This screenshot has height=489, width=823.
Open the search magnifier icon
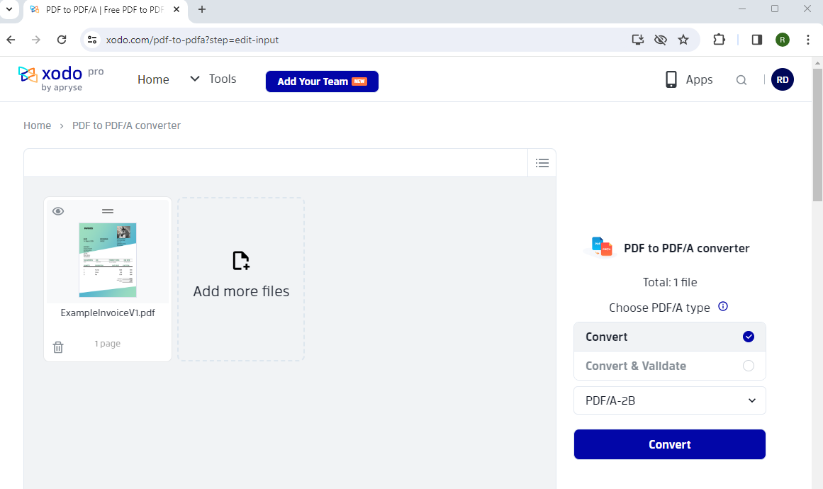741,80
